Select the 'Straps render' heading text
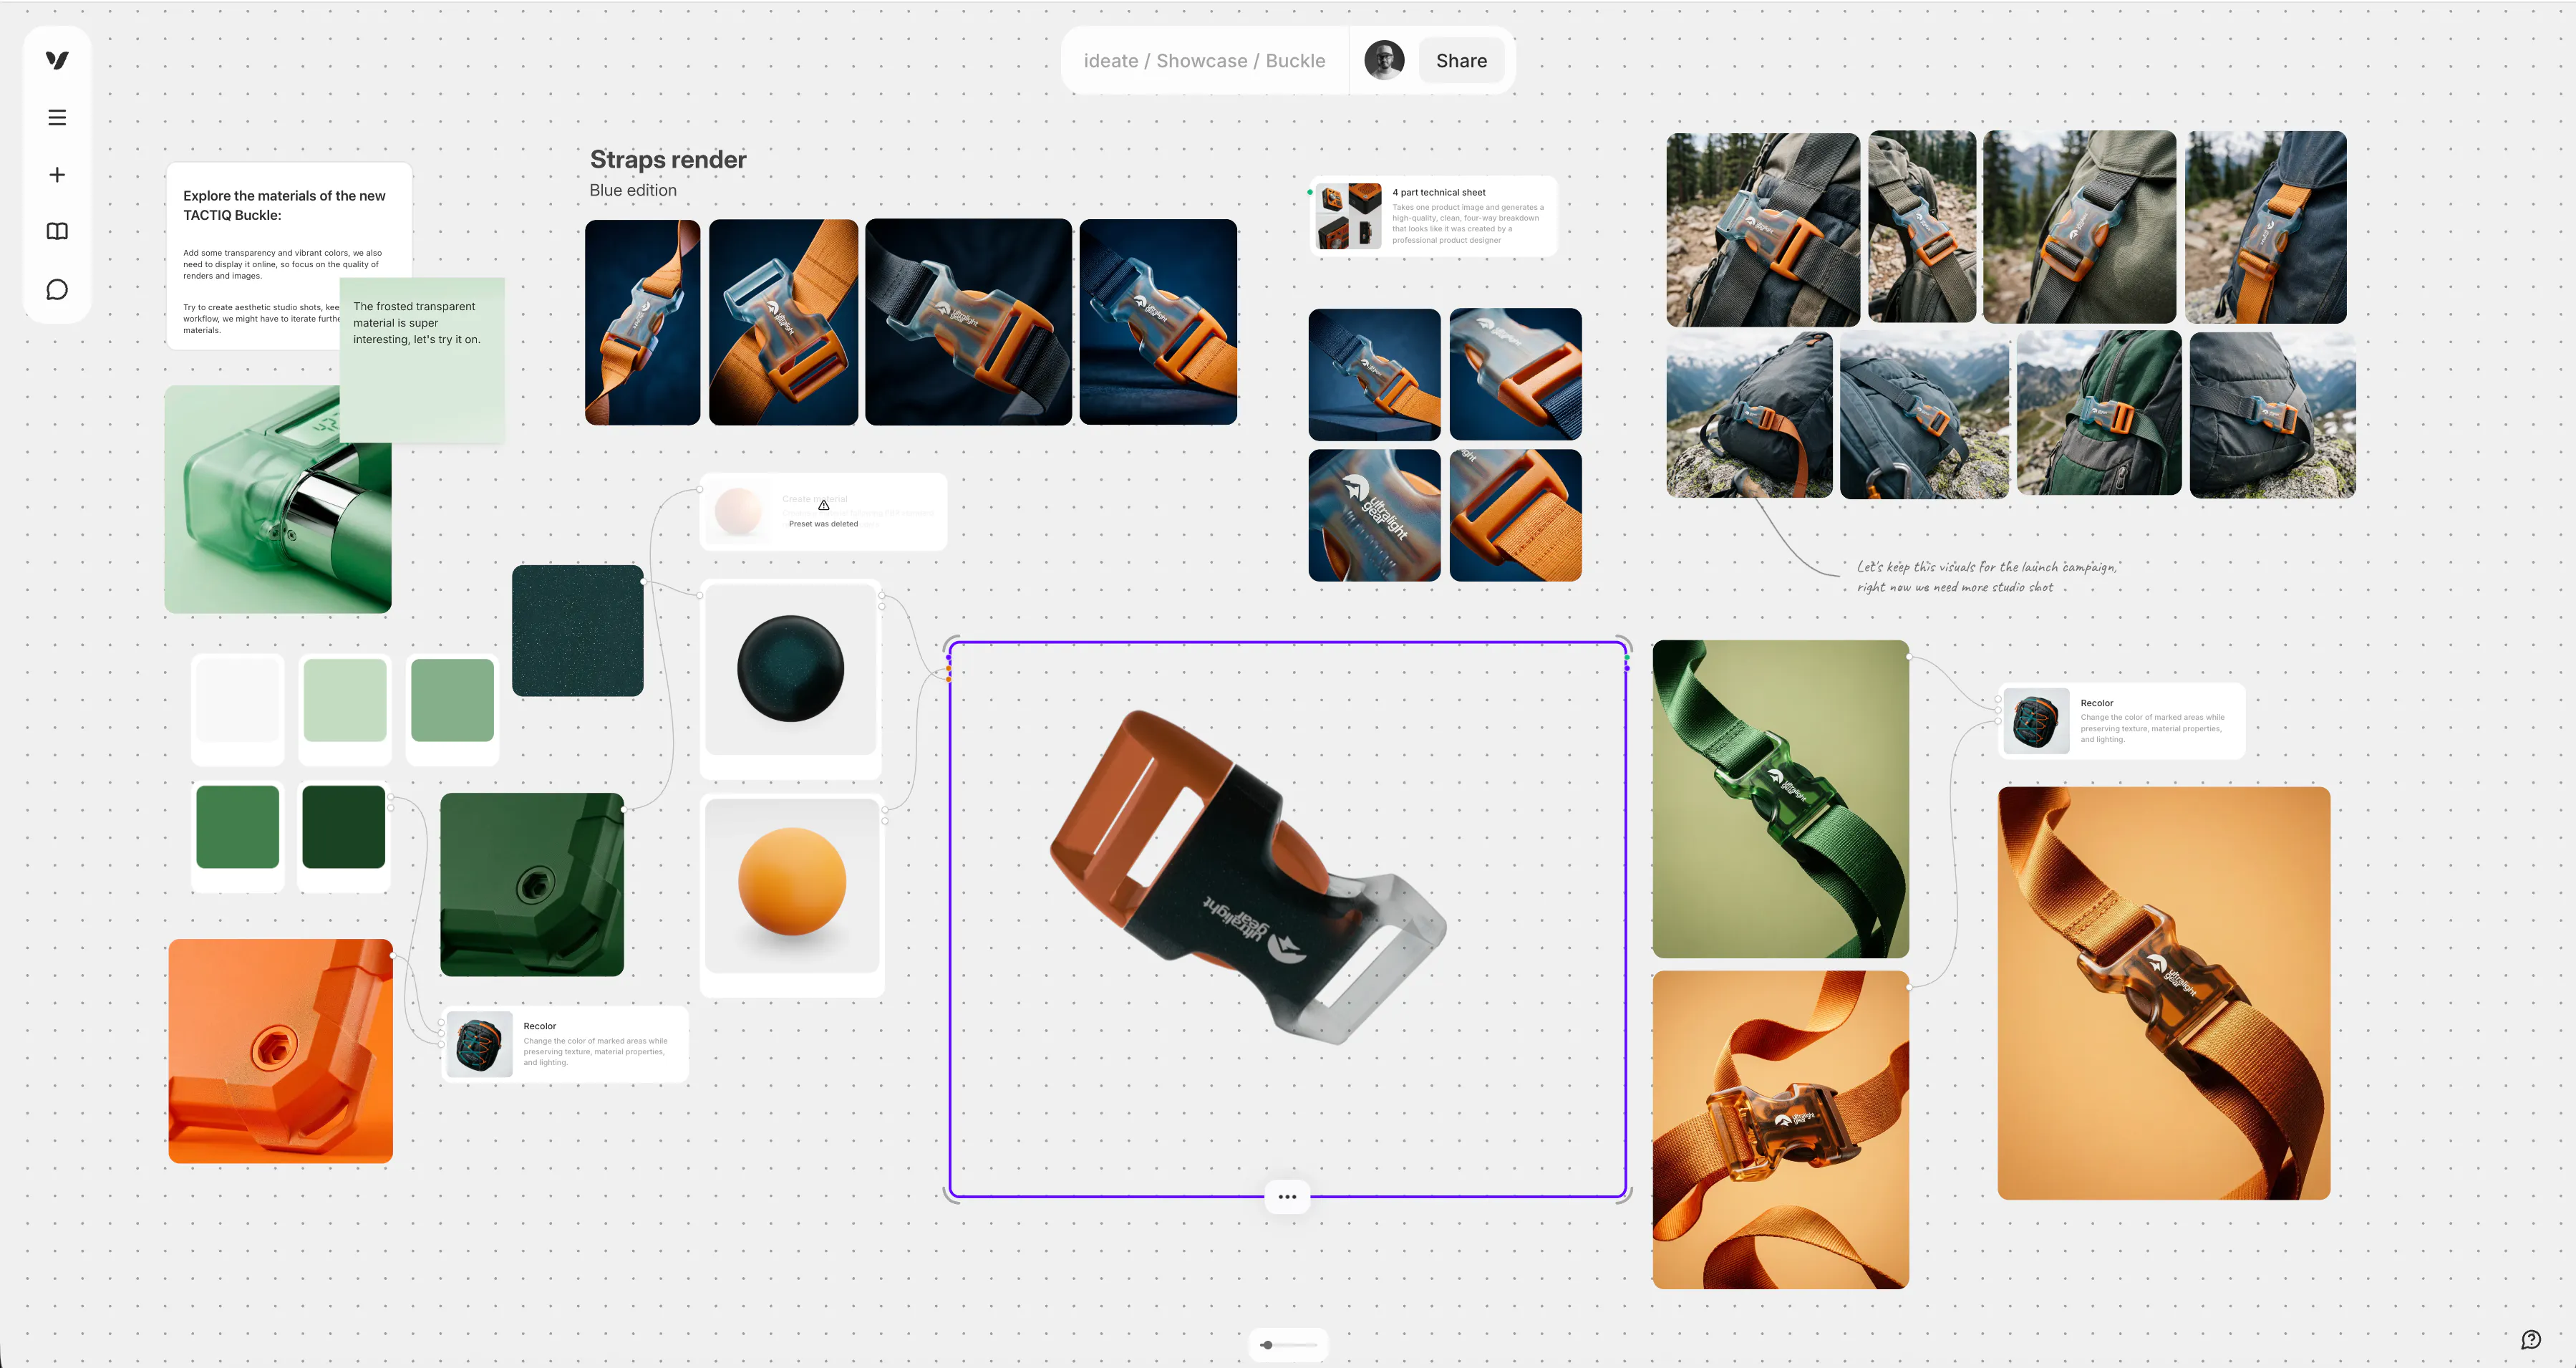The image size is (2576, 1368). [x=668, y=159]
